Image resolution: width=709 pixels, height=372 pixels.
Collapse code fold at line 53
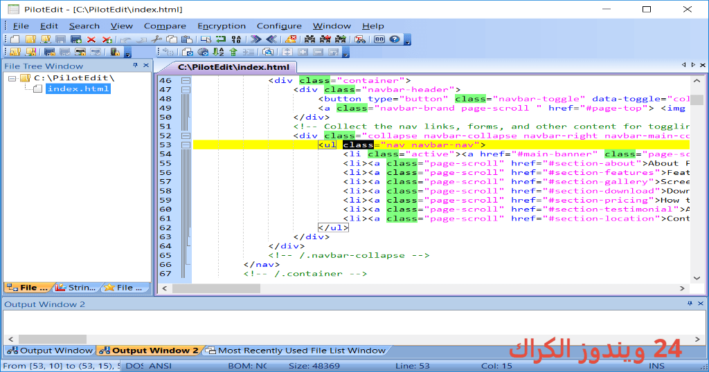pyautogui.click(x=186, y=145)
